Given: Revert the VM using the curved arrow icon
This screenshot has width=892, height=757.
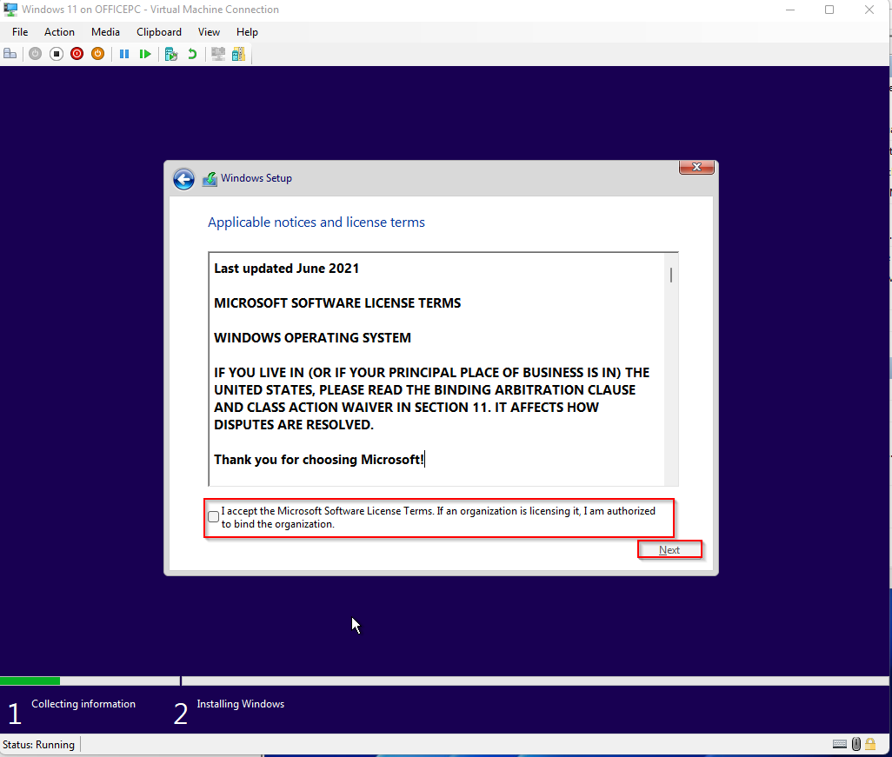Looking at the screenshot, I should click(190, 53).
